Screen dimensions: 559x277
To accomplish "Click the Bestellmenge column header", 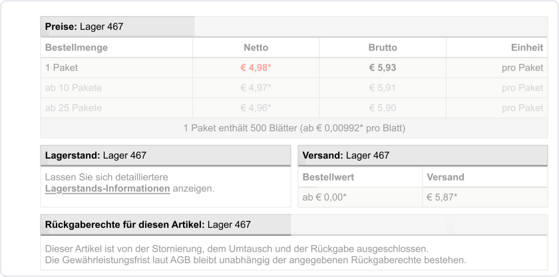I will pos(77,48).
